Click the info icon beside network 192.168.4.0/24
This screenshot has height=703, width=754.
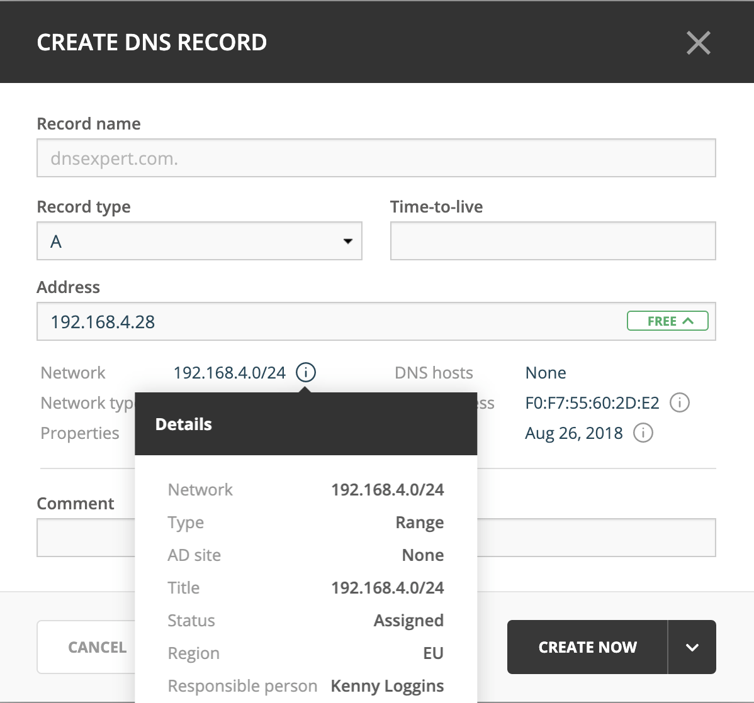306,372
